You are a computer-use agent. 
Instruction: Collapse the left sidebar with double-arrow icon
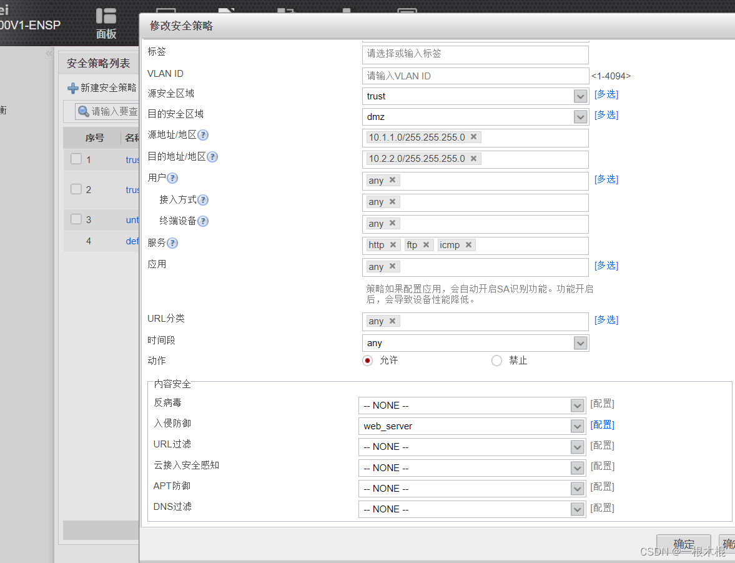pyautogui.click(x=49, y=54)
